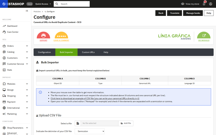
Task: Click the Stats chart icon
Action: [4, 70]
